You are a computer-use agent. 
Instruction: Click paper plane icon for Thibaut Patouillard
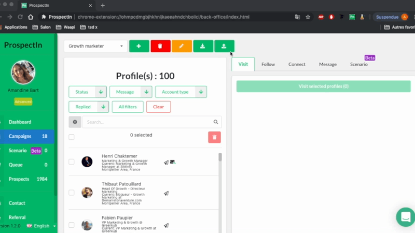click(166, 193)
